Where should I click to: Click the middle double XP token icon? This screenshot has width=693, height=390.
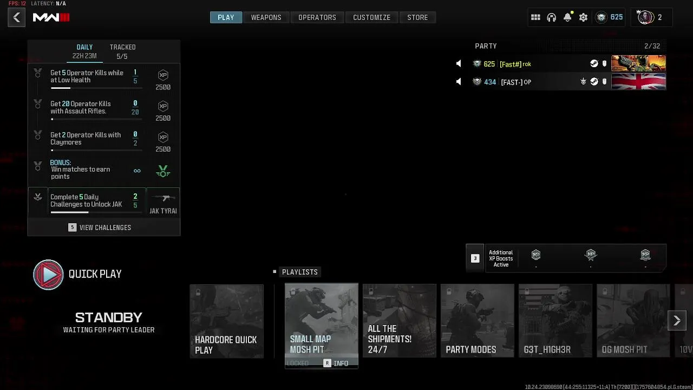591,255
